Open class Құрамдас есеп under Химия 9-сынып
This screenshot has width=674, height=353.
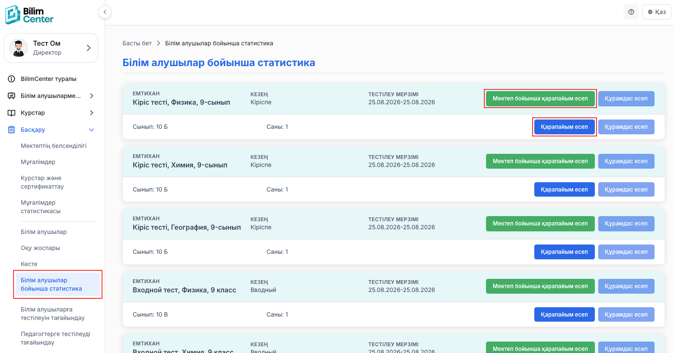tap(626, 190)
